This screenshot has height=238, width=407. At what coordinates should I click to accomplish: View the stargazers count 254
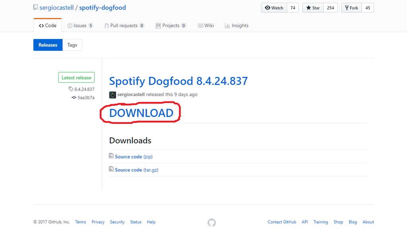coord(330,8)
